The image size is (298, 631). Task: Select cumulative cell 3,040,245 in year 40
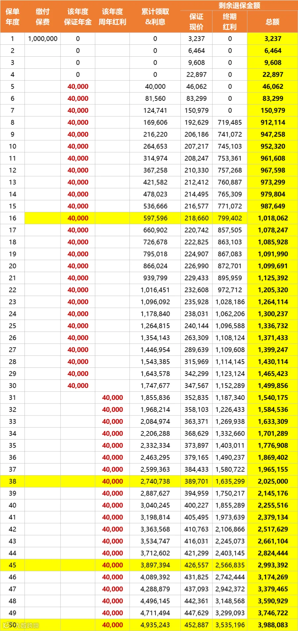point(155,505)
